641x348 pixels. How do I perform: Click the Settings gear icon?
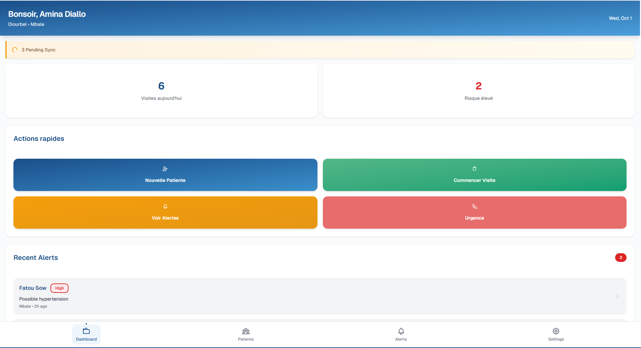(556, 331)
